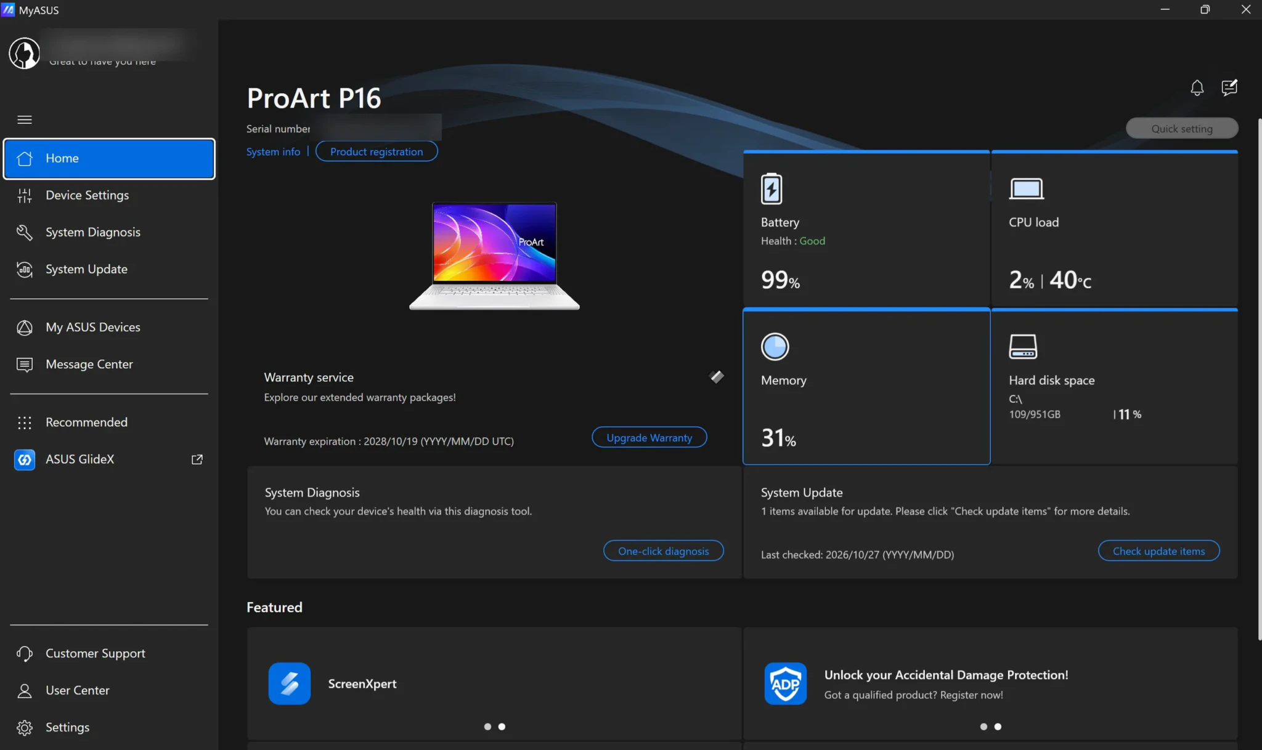Click the MyASUS logo in title bar
Viewport: 1262px width, 750px height.
pos(8,10)
